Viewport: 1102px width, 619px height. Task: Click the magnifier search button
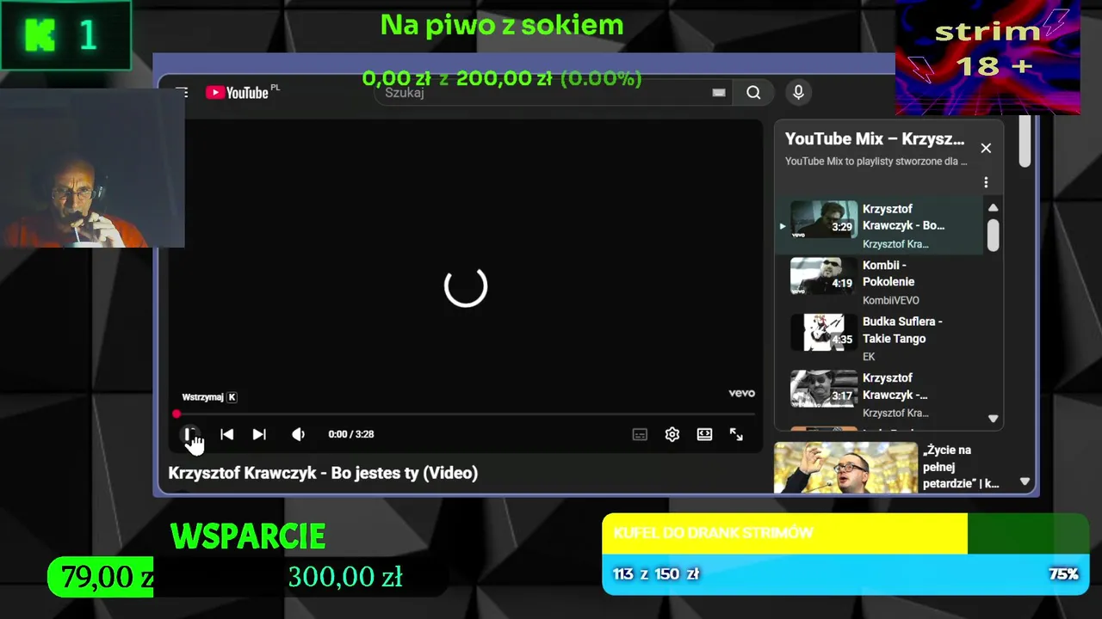(753, 93)
